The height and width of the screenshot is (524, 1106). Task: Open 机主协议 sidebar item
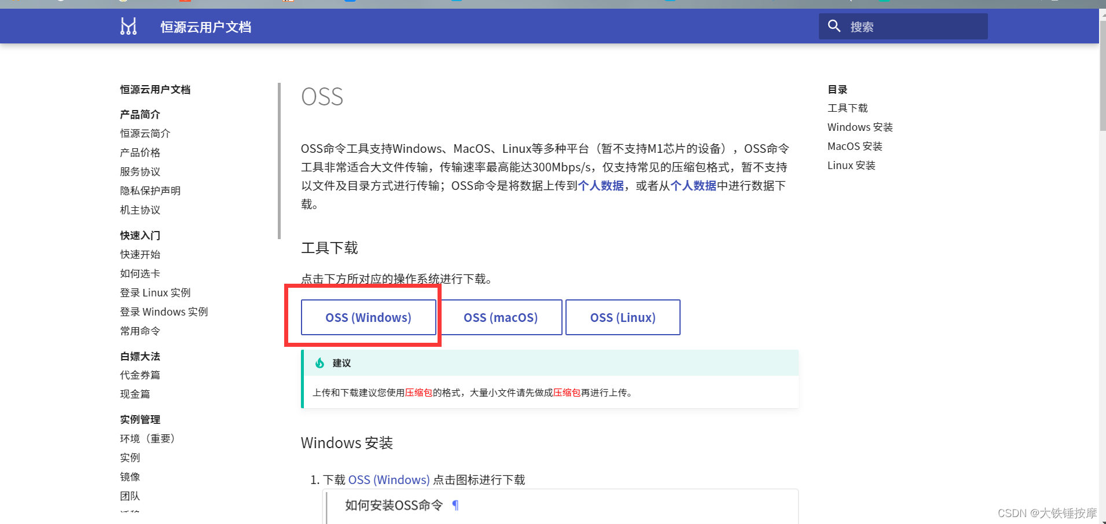tap(140, 210)
